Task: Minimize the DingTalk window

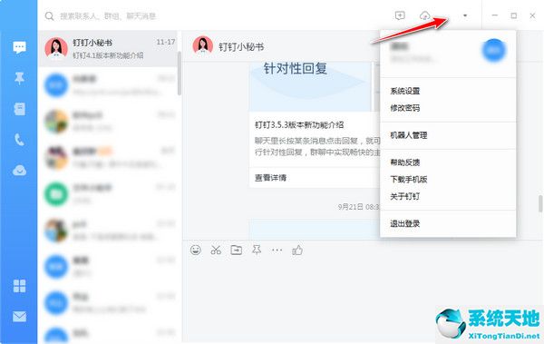Action: pos(495,15)
